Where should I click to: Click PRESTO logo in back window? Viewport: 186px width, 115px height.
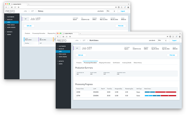tap(10, 11)
